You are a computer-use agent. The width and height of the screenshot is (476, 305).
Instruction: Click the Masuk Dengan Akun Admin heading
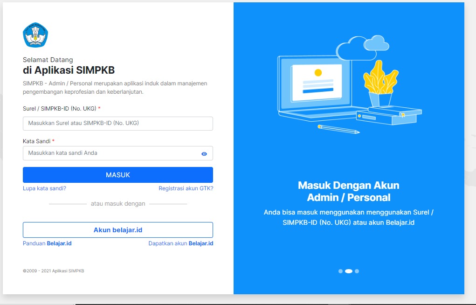pyautogui.click(x=348, y=185)
